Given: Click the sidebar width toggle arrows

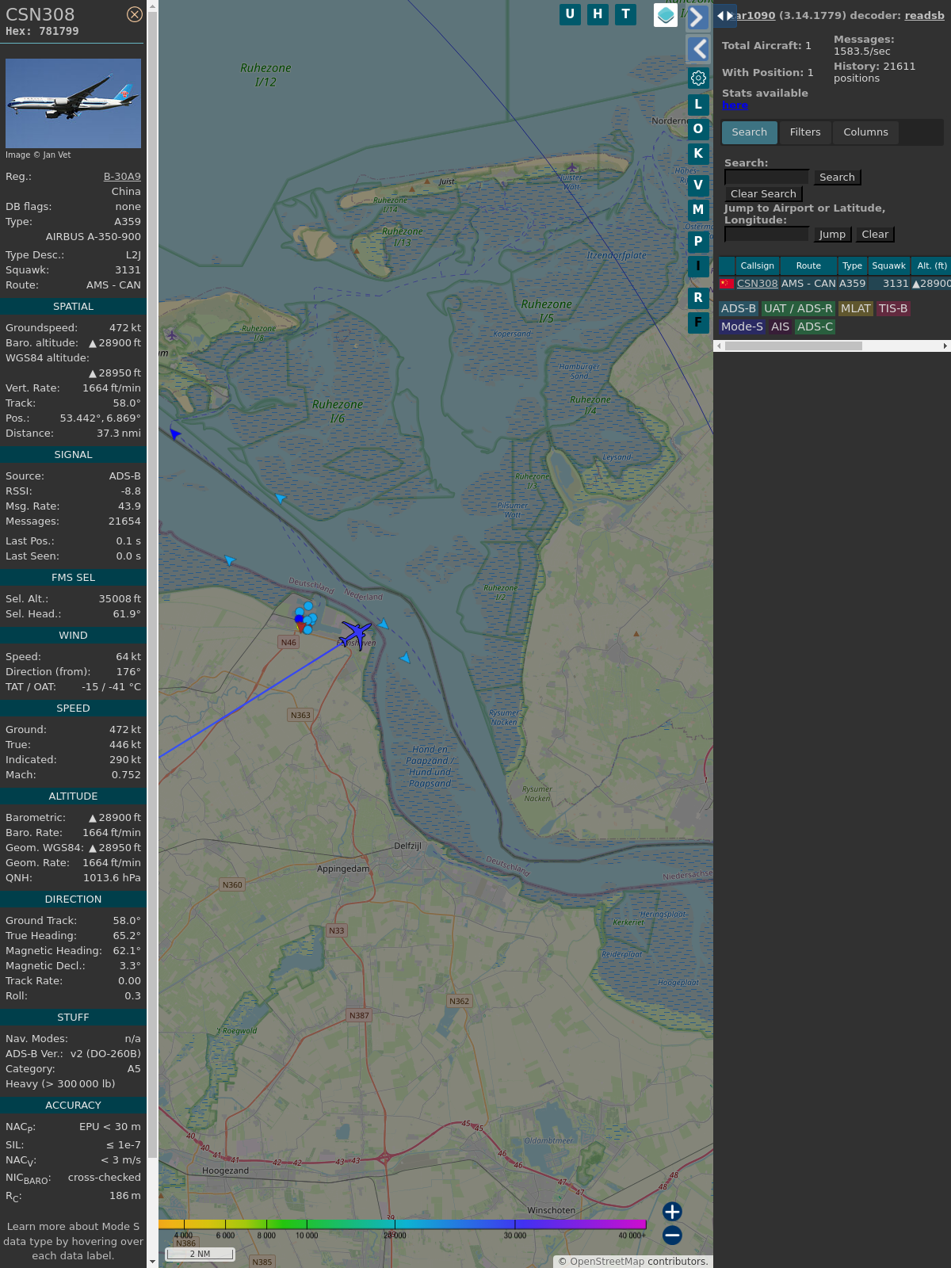Looking at the screenshot, I should [724, 16].
